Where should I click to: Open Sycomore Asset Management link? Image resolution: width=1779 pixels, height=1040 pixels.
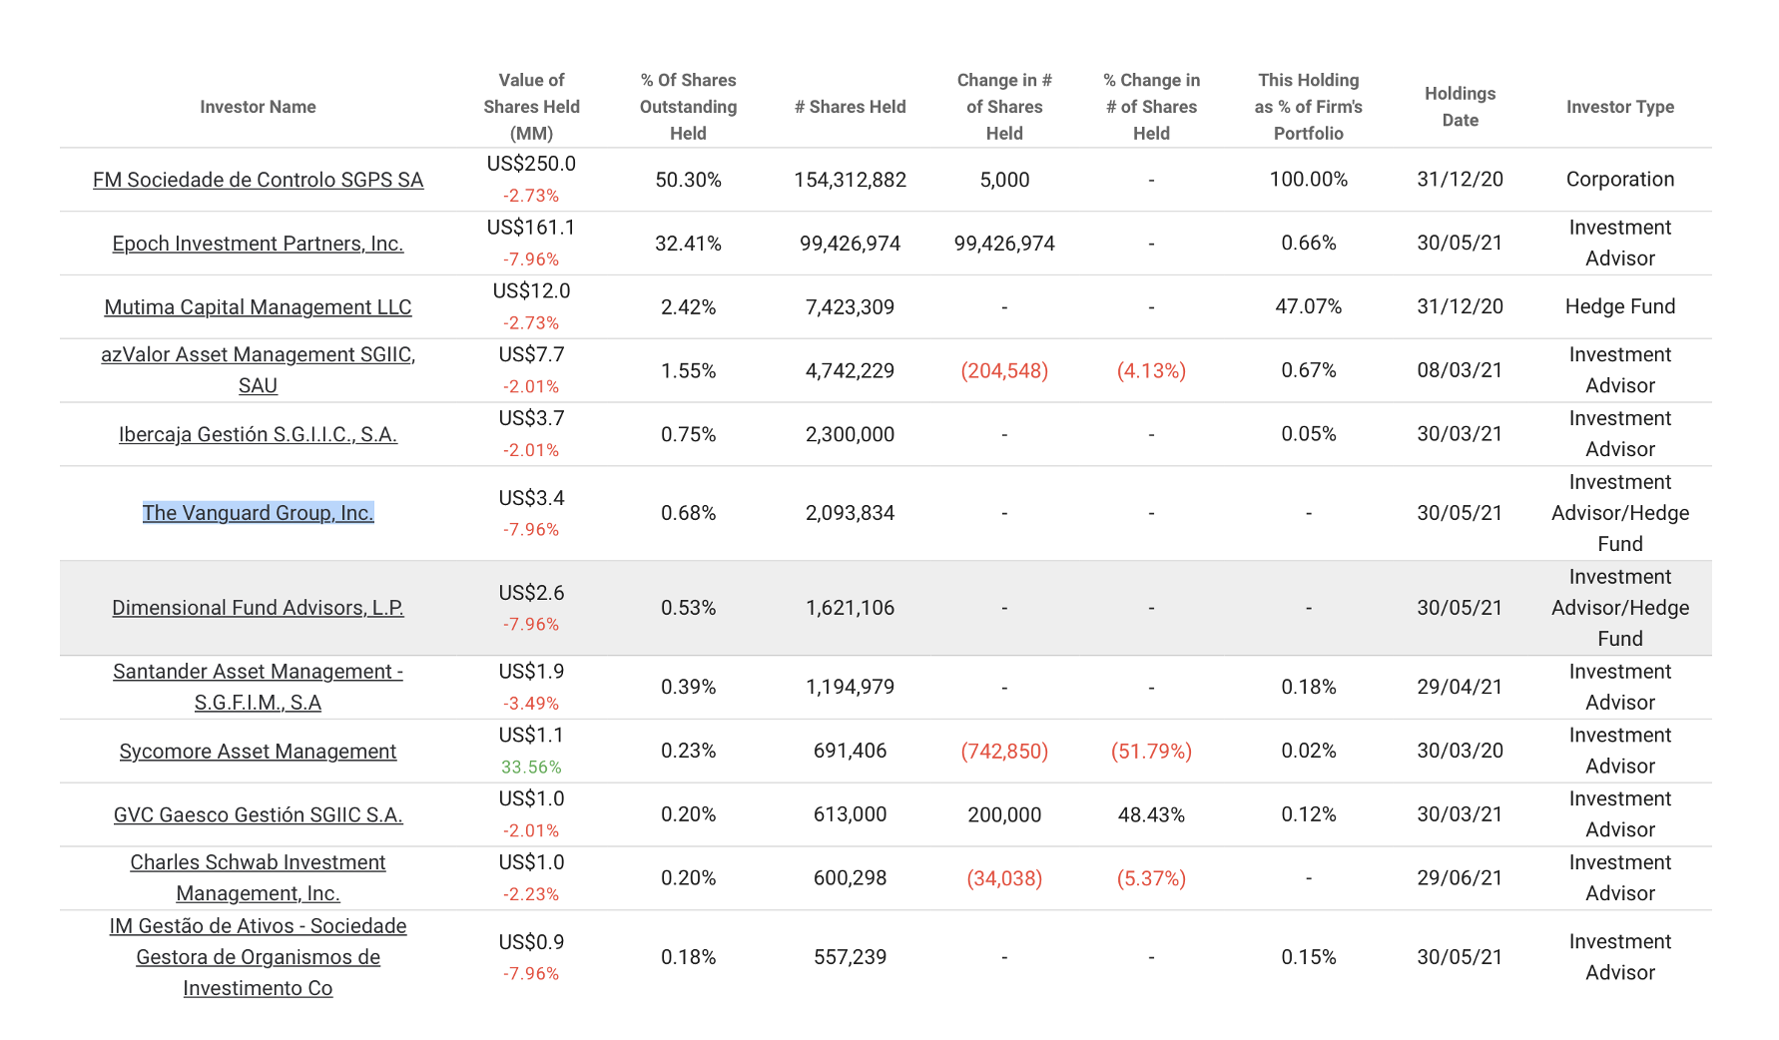point(258,752)
